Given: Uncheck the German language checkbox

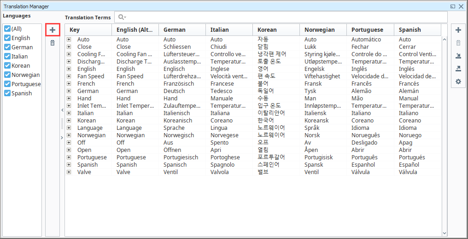Looking at the screenshot, I should 7,47.
